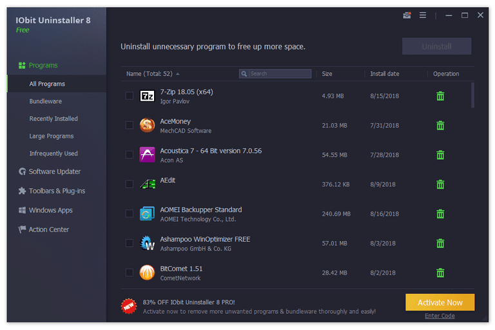Open the hamburger options menu
Screen dimensions: 495x330
pos(423,15)
